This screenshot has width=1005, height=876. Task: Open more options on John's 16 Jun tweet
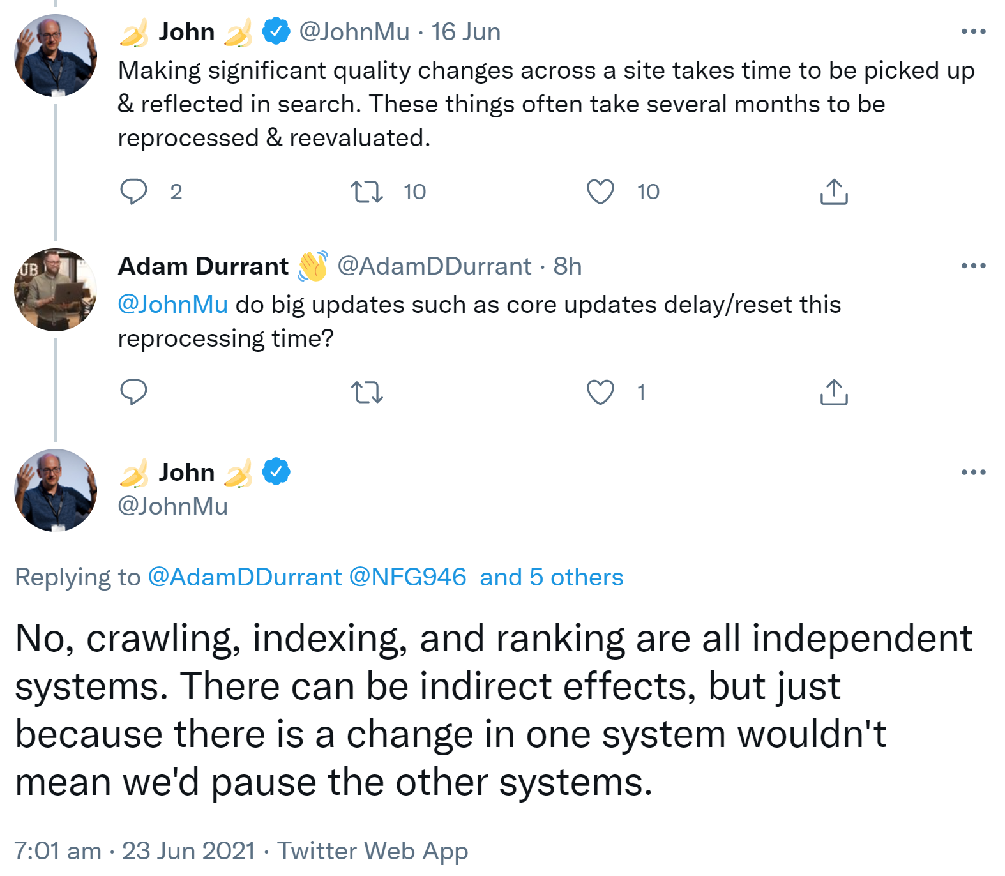pos(973,31)
